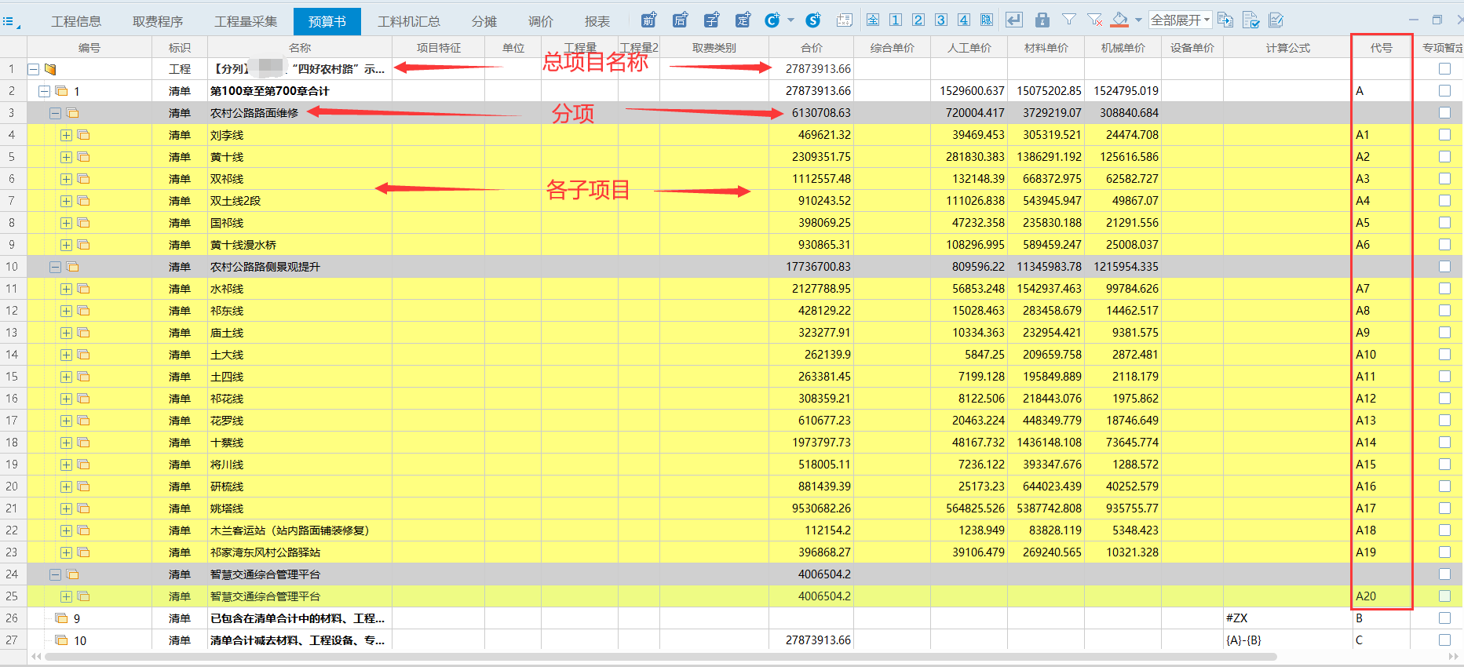Screen dimensions: 1464x667
Task: Collapse the 农村公路路面维修 group
Action: click(x=56, y=113)
